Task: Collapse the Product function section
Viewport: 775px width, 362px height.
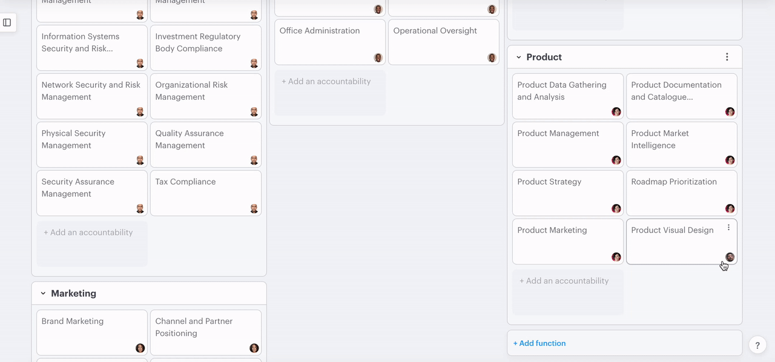Action: [x=518, y=58]
